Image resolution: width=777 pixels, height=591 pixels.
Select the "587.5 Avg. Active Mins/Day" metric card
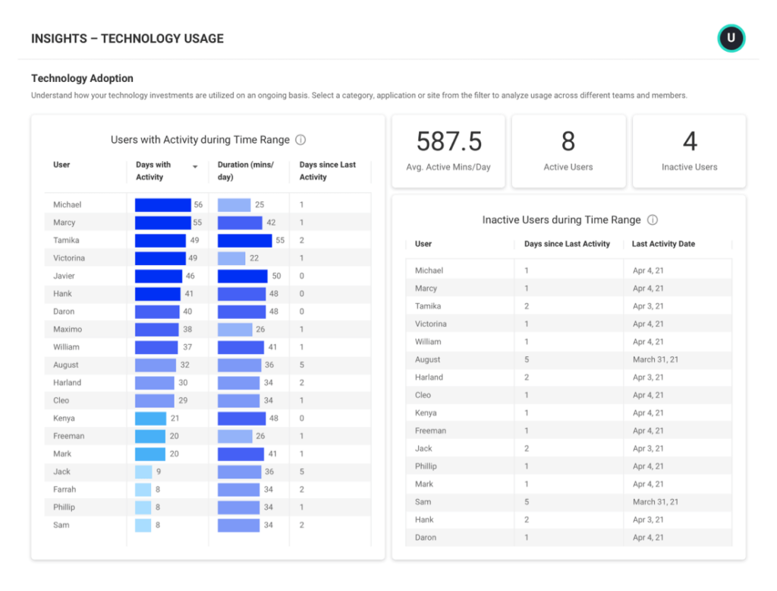tap(448, 150)
